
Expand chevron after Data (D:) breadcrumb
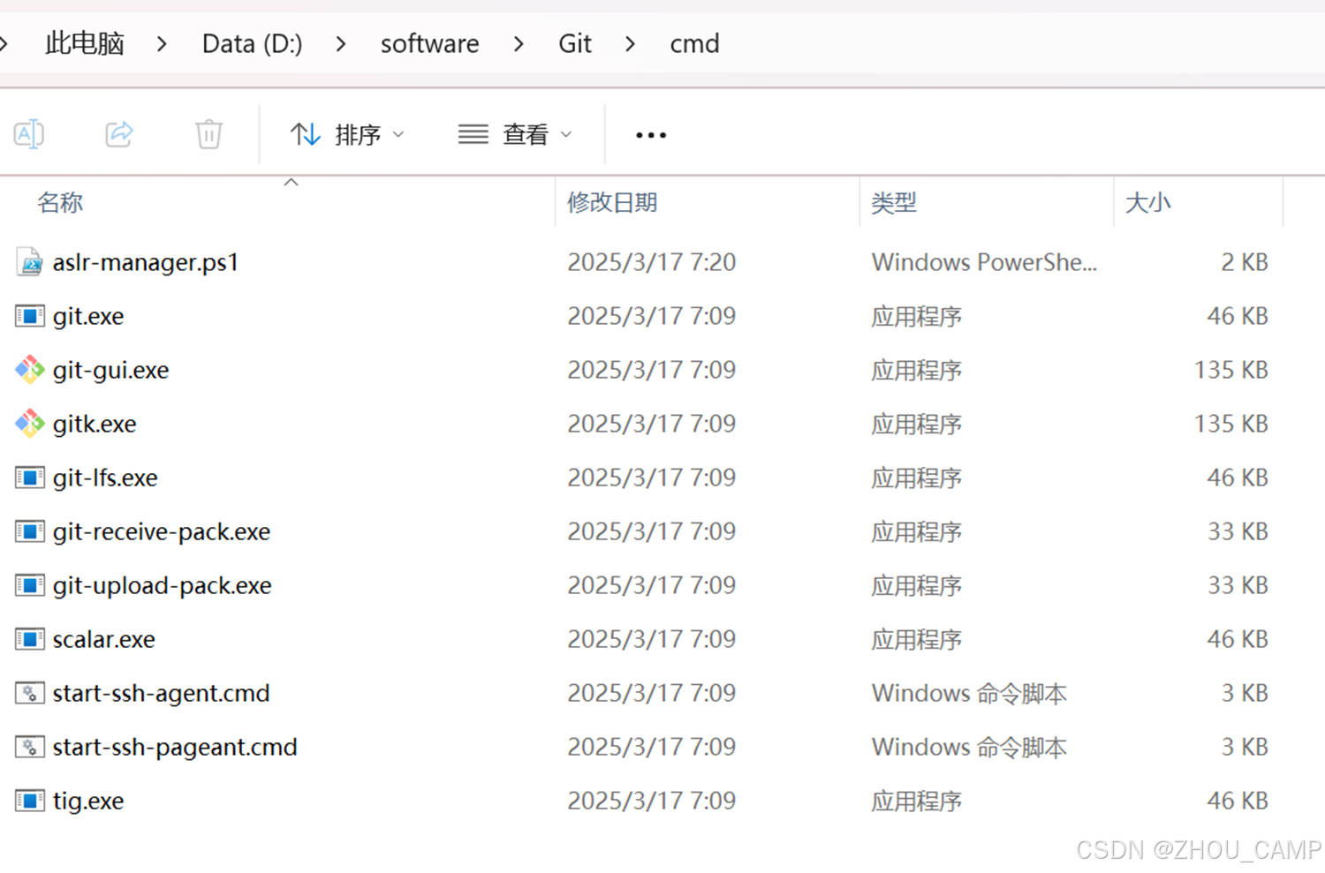341,43
